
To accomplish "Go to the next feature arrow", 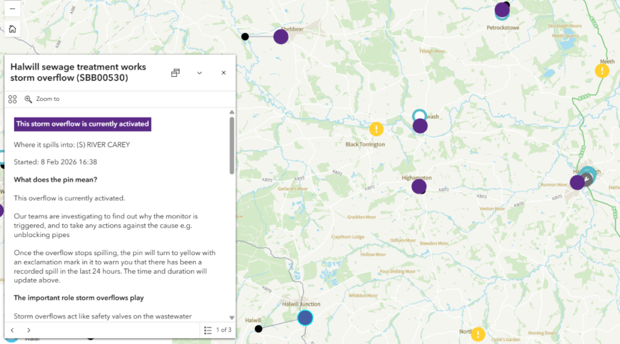I will (28, 330).
